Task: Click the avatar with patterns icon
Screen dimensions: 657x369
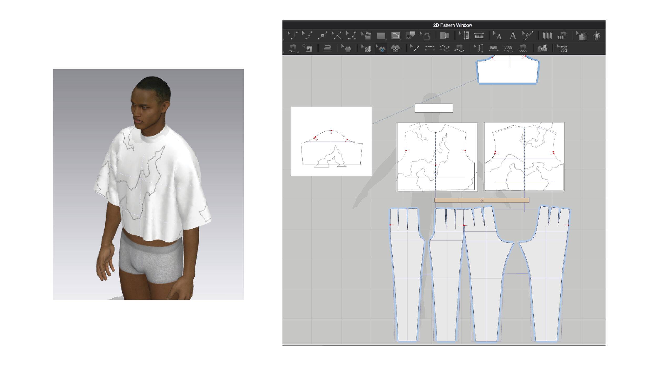Action: [597, 35]
